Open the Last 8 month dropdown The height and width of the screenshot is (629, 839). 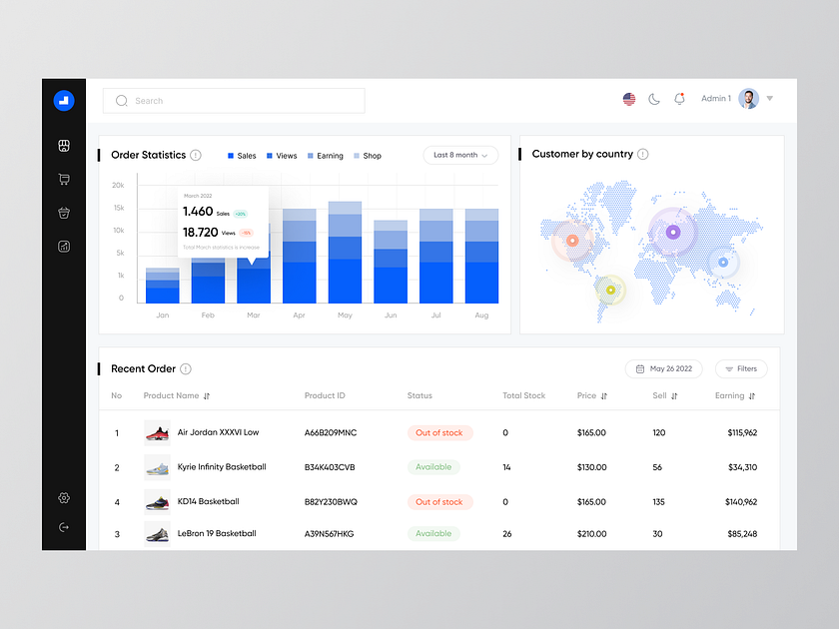(x=459, y=155)
